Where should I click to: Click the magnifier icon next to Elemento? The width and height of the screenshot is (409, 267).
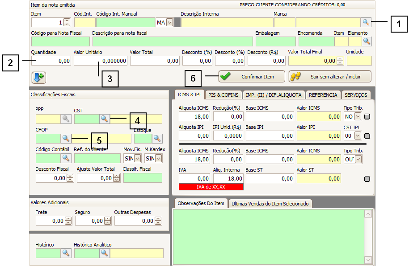[367, 41]
